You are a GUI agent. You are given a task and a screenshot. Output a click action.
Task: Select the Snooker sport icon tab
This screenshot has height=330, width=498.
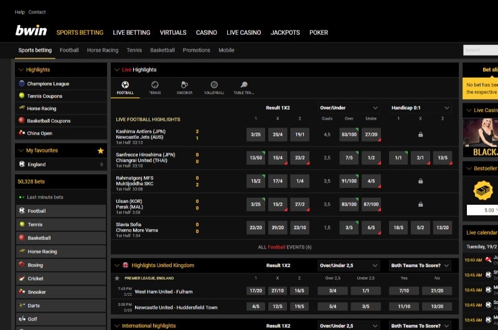pos(184,87)
